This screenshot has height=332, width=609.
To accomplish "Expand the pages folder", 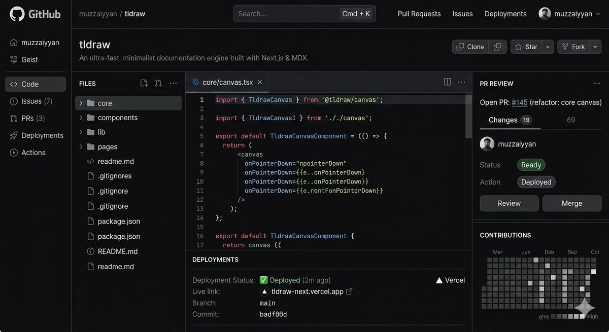I will [128, 146].
